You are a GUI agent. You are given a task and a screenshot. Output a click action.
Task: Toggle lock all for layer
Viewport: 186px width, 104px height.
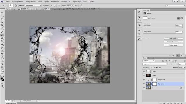pos(160,68)
